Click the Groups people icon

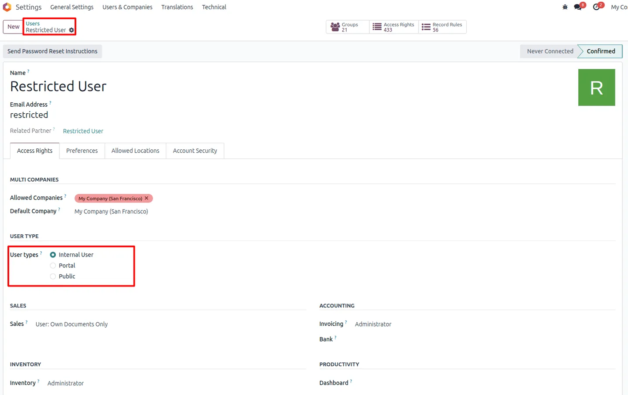(335, 27)
